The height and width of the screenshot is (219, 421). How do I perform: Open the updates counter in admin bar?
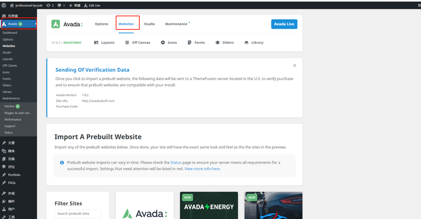pyautogui.click(x=50, y=5)
